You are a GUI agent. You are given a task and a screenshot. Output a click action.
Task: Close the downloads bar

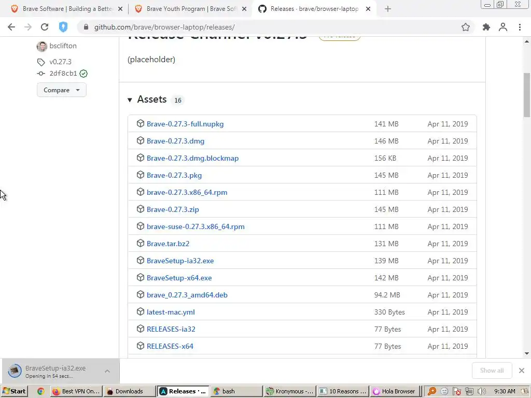[522, 371]
